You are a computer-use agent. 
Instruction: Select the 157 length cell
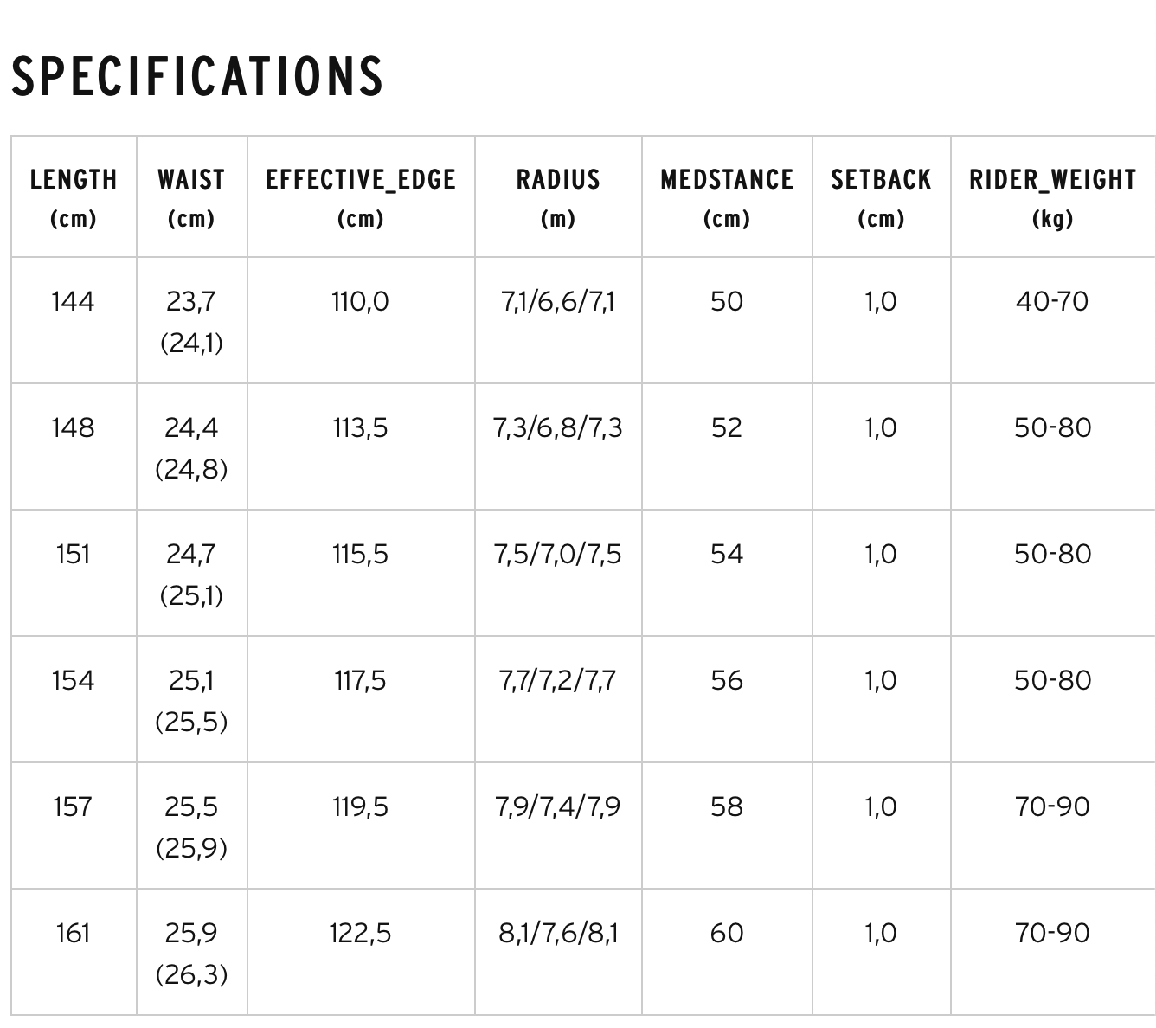(74, 807)
